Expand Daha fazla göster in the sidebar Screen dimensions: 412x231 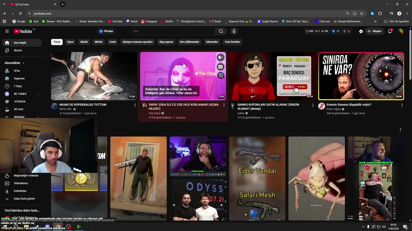(22, 199)
